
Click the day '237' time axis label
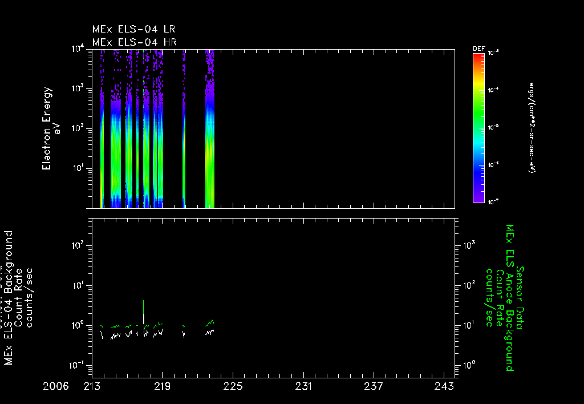pyautogui.click(x=374, y=386)
